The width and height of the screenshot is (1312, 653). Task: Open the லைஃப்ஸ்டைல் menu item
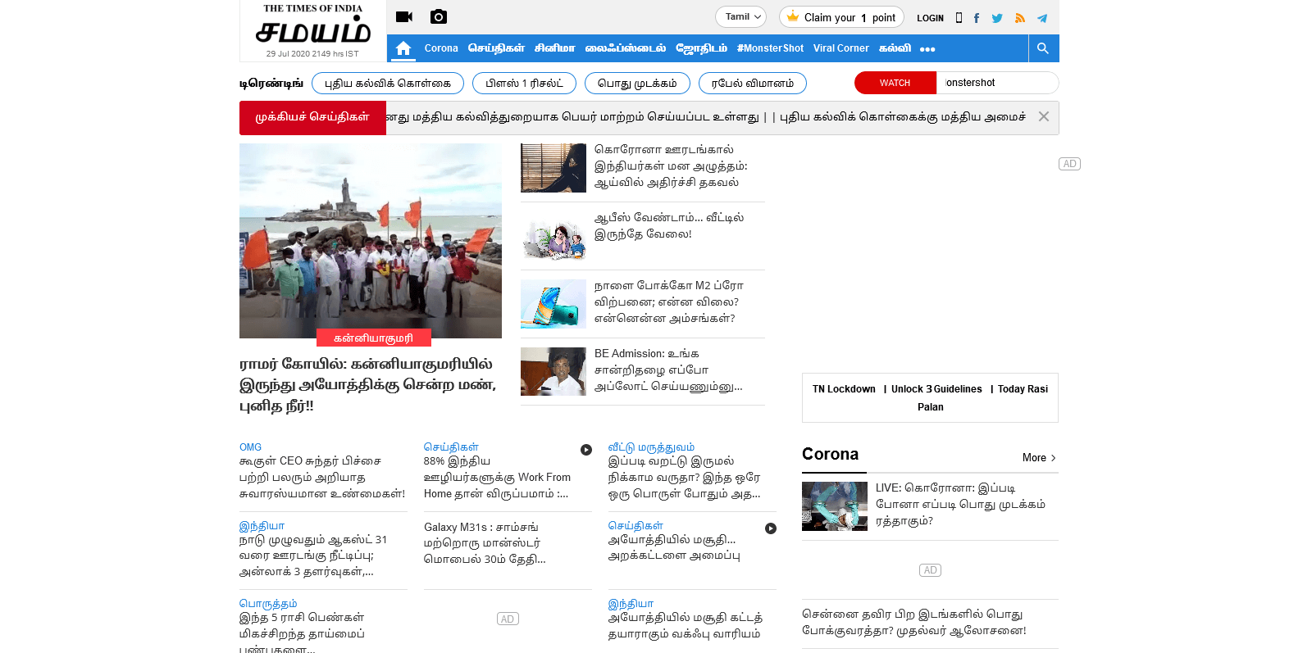[626, 48]
